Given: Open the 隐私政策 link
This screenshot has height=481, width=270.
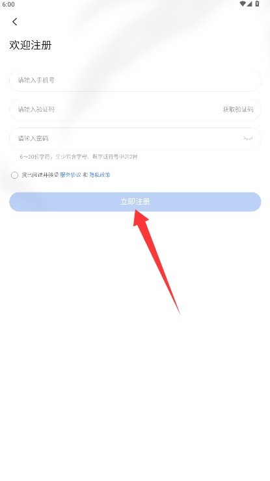Looking at the screenshot, I should (100, 175).
